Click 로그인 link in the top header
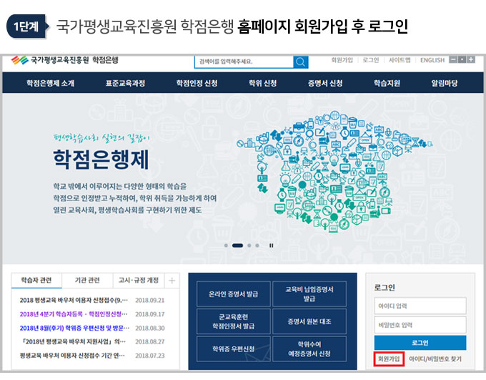486x380 pixels. [371, 60]
